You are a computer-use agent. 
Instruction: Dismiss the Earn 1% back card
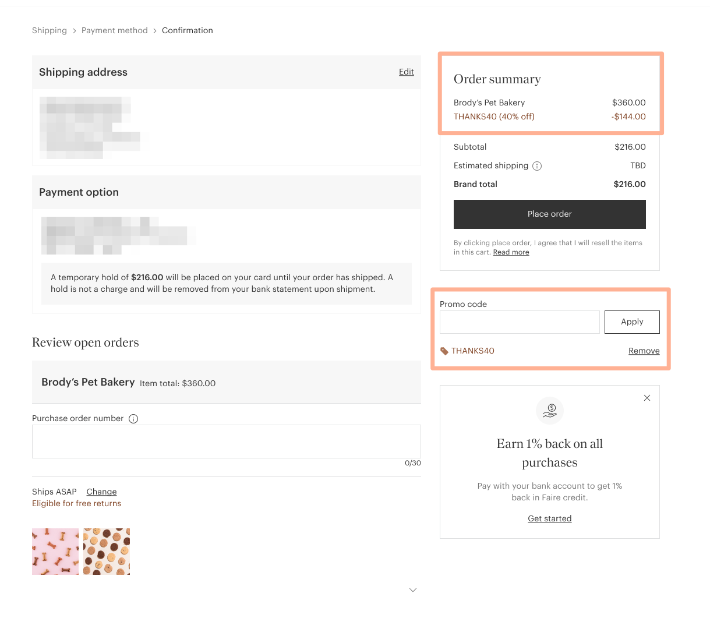647,398
